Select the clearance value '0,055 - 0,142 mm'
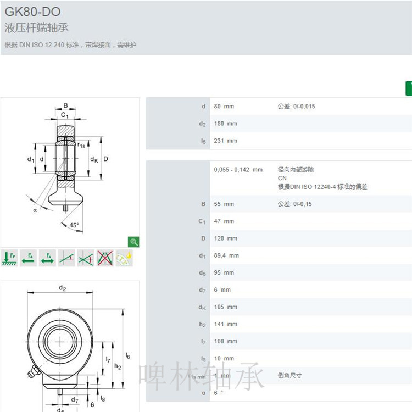 click(238, 170)
